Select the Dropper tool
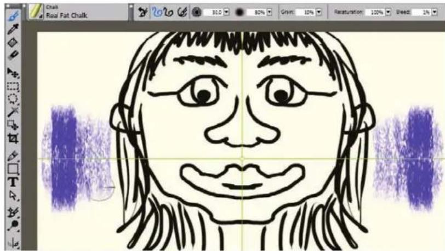Viewport: 445px width, 251px height. click(x=13, y=29)
